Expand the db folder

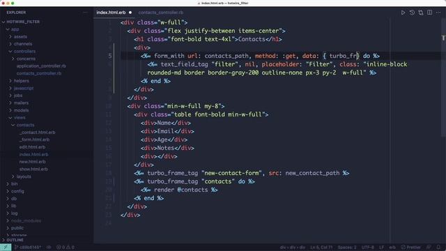point(14,199)
